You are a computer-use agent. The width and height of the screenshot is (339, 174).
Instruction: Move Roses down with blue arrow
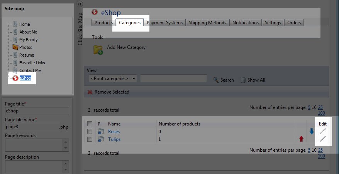tap(312, 132)
